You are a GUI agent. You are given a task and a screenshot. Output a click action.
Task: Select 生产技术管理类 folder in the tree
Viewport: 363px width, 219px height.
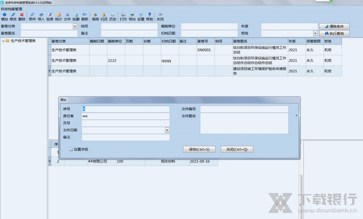[x=23, y=41]
